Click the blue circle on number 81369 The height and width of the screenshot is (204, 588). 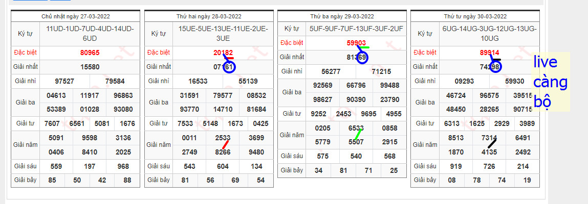pyautogui.click(x=362, y=58)
